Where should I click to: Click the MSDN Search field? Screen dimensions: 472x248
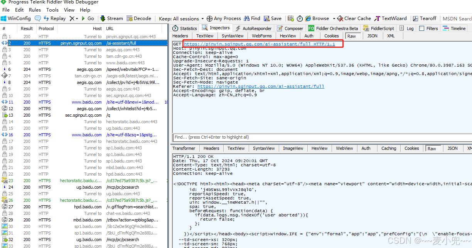point(457,18)
